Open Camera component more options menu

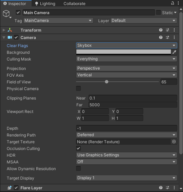(x=174, y=37)
